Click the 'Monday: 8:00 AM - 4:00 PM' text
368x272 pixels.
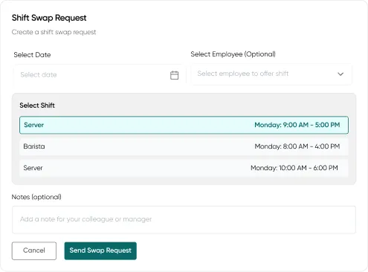297,146
